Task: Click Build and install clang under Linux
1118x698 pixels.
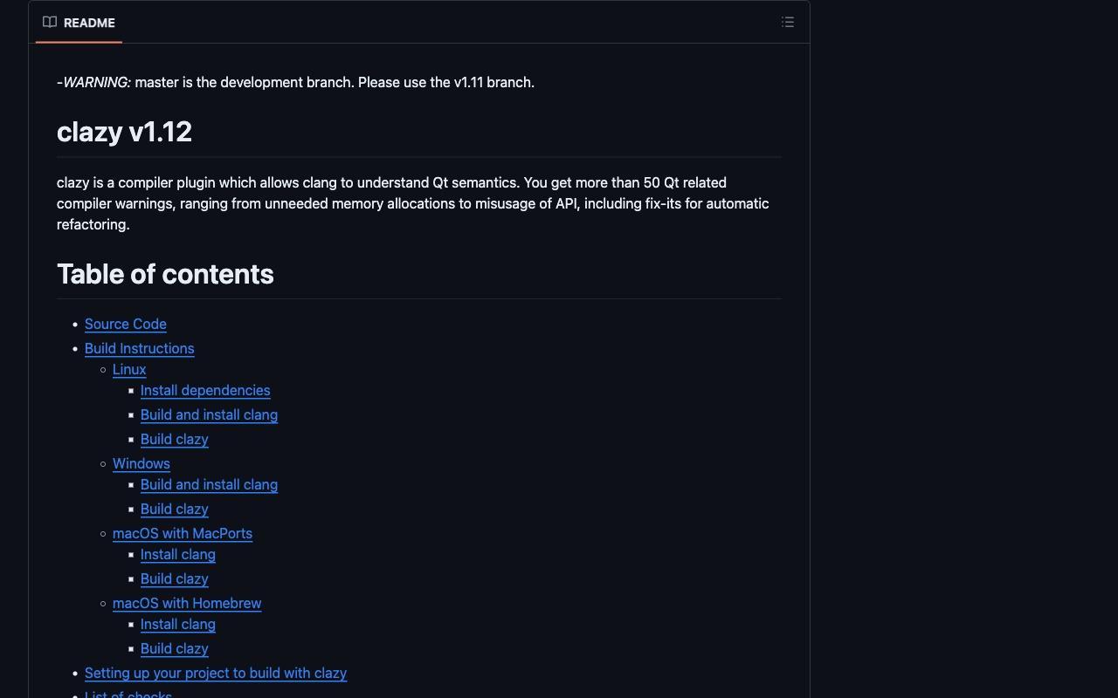Action: pos(209,414)
